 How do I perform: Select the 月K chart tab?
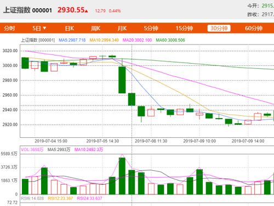pos(122,29)
